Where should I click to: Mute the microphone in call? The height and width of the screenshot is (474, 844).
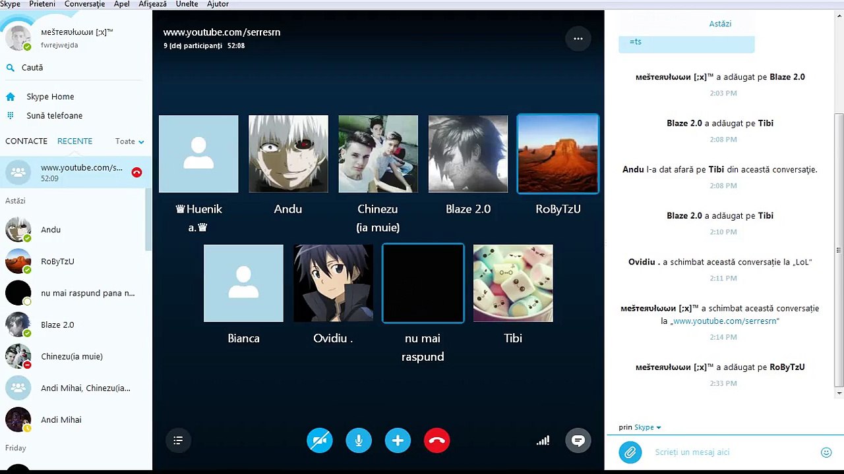coord(359,440)
